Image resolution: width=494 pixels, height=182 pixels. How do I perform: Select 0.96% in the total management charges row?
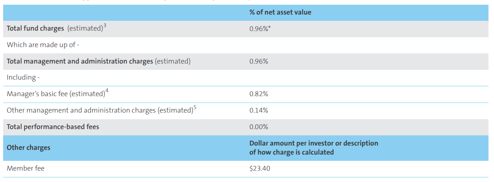259,62
